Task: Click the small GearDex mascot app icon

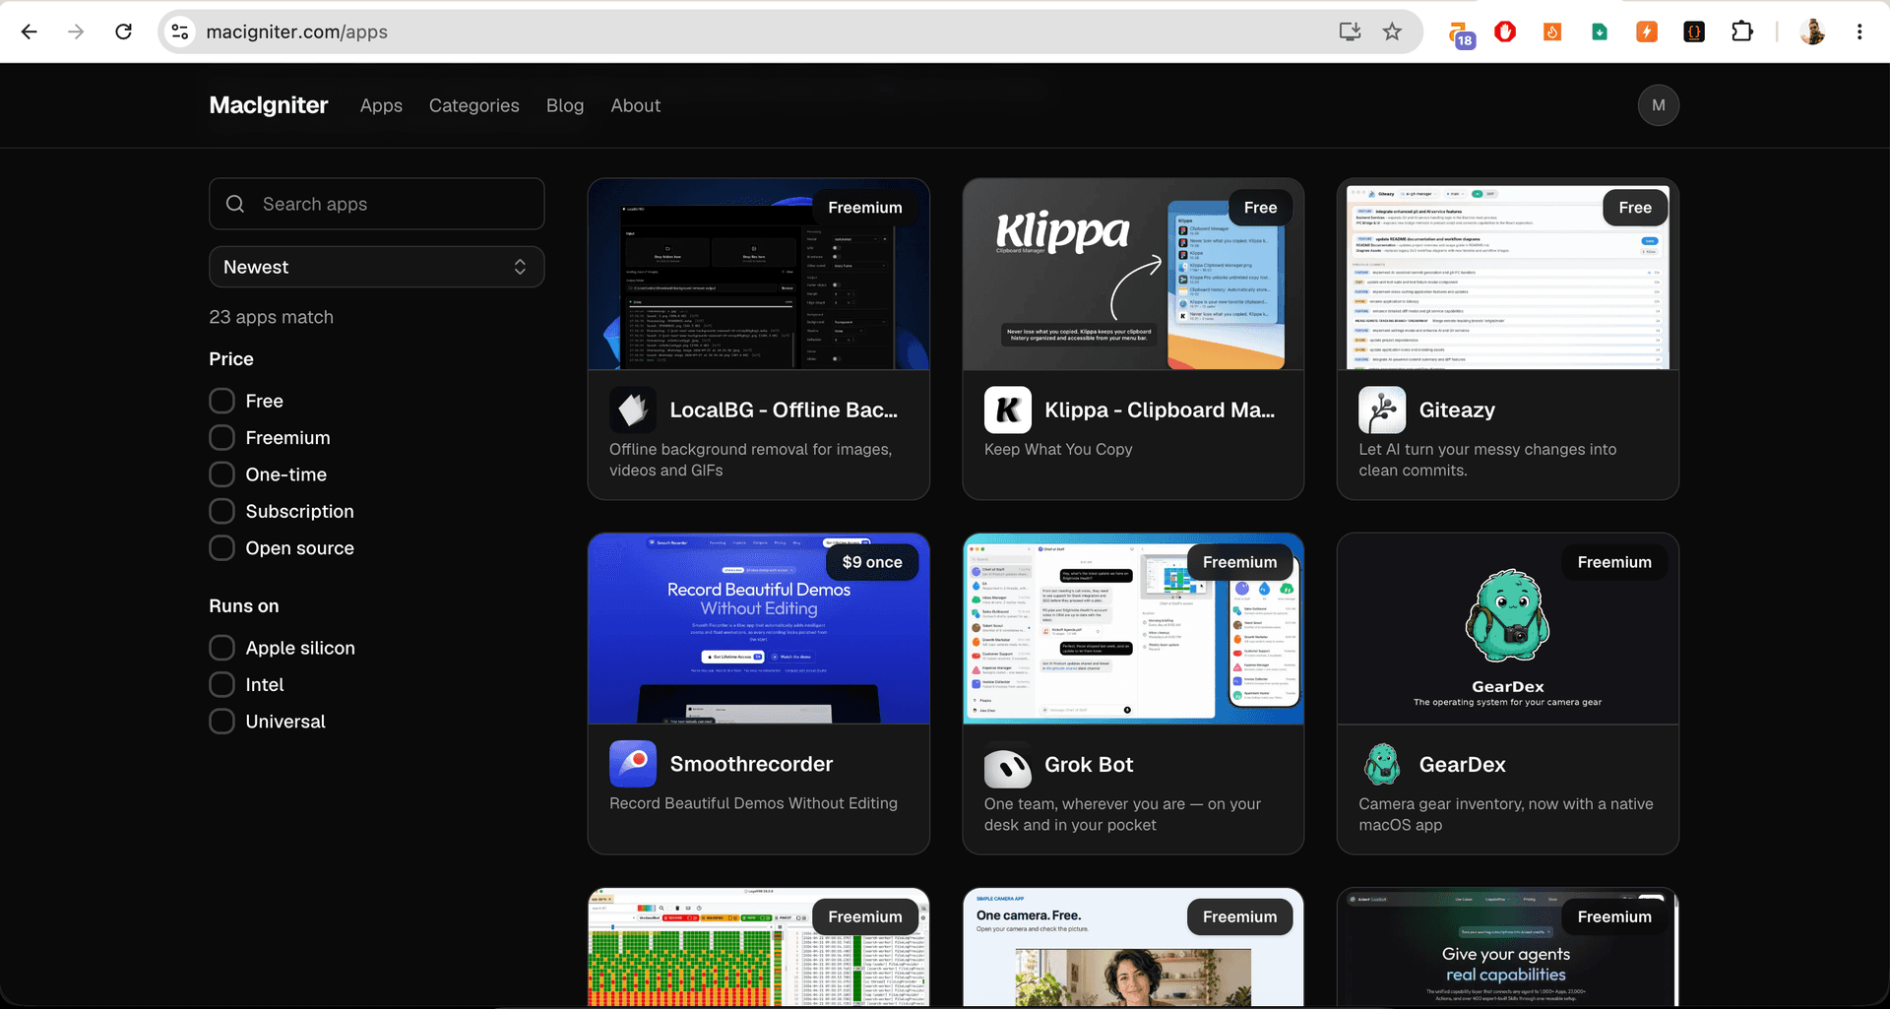Action: click(1382, 764)
